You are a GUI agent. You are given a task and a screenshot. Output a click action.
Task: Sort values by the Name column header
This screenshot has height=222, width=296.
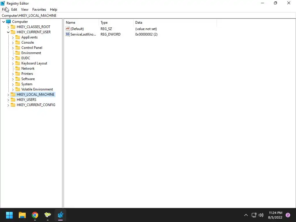81,23
